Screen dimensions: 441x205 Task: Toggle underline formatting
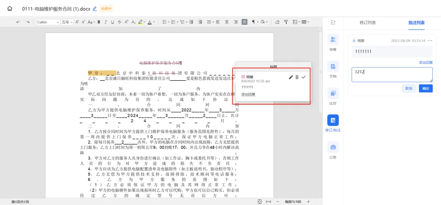(x=112, y=22)
